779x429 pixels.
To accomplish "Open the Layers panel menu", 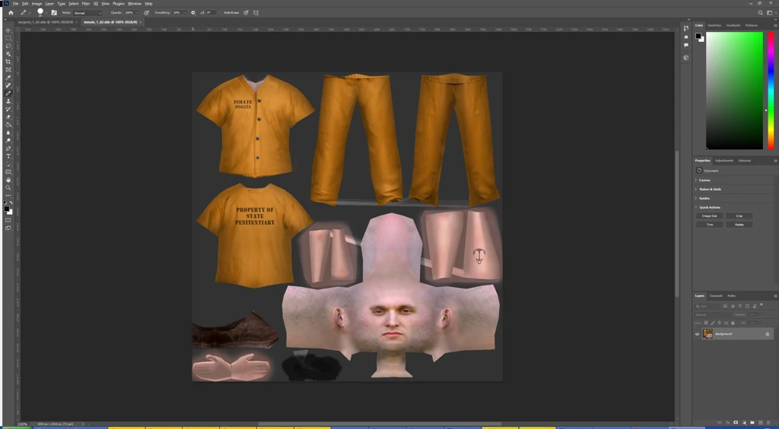I will click(x=775, y=296).
